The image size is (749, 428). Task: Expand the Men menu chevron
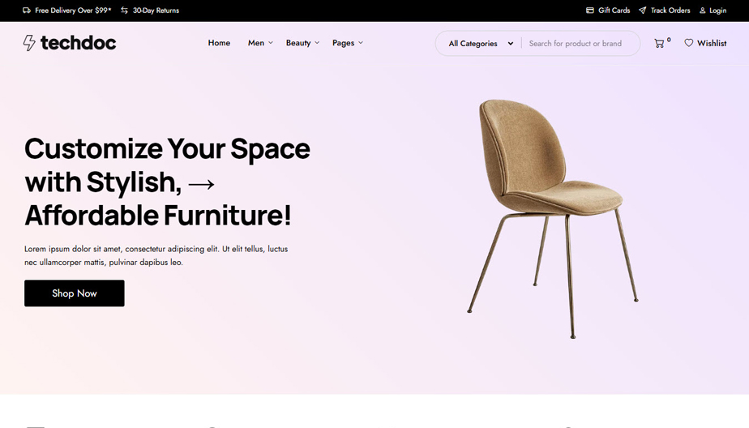[x=271, y=42]
